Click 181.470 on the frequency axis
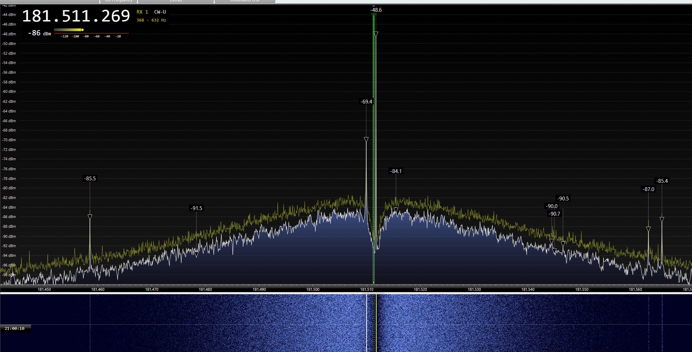The image size is (692, 352). pyautogui.click(x=152, y=289)
